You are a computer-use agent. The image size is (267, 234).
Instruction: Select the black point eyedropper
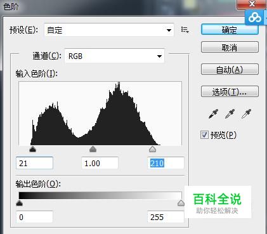tap(213, 114)
